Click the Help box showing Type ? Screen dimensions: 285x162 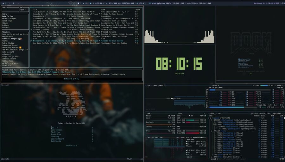click(24, 9)
